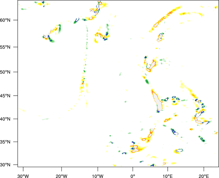Click the 10°E longitude label
Image resolution: width=219 pixels, height=178 pixels.
point(168,176)
